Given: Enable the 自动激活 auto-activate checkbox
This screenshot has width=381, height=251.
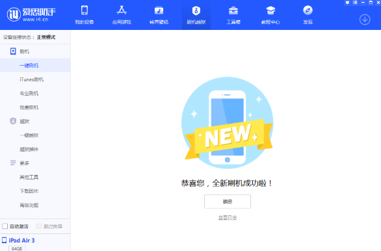Looking at the screenshot, I should [5, 226].
